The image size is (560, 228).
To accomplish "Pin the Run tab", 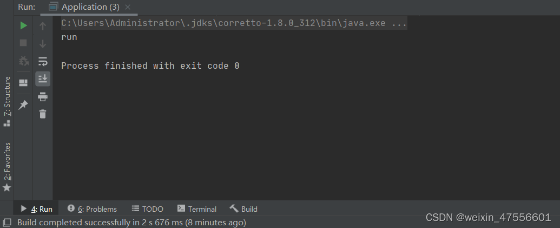I will click(x=23, y=106).
